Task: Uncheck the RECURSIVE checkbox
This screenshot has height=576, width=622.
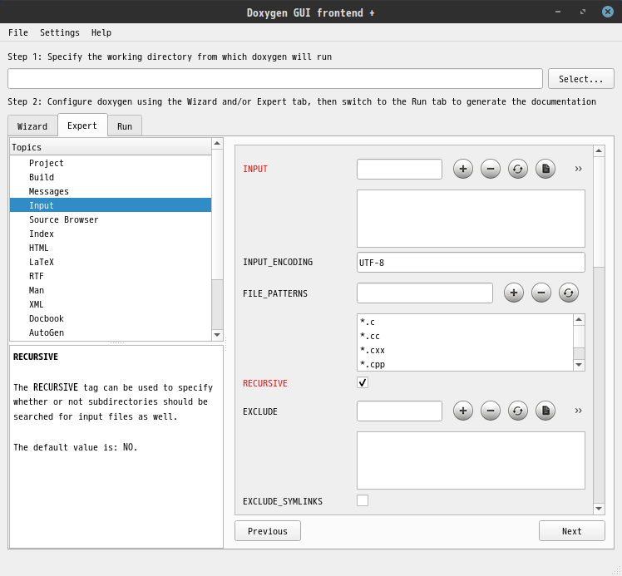Action: 363,382
